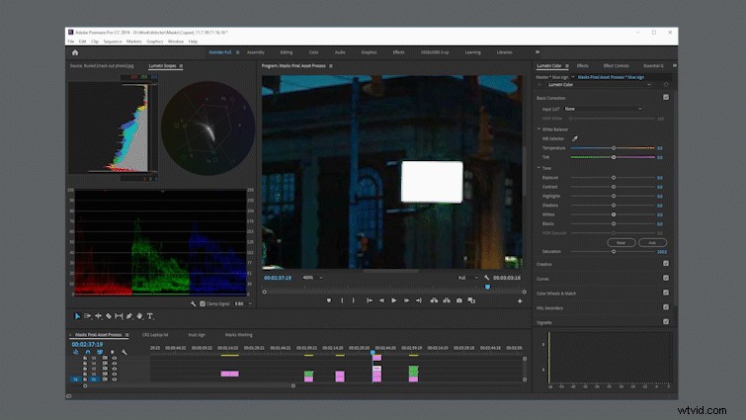Open the zoom level 400% dropdown
This screenshot has width=746, height=420.
312,278
